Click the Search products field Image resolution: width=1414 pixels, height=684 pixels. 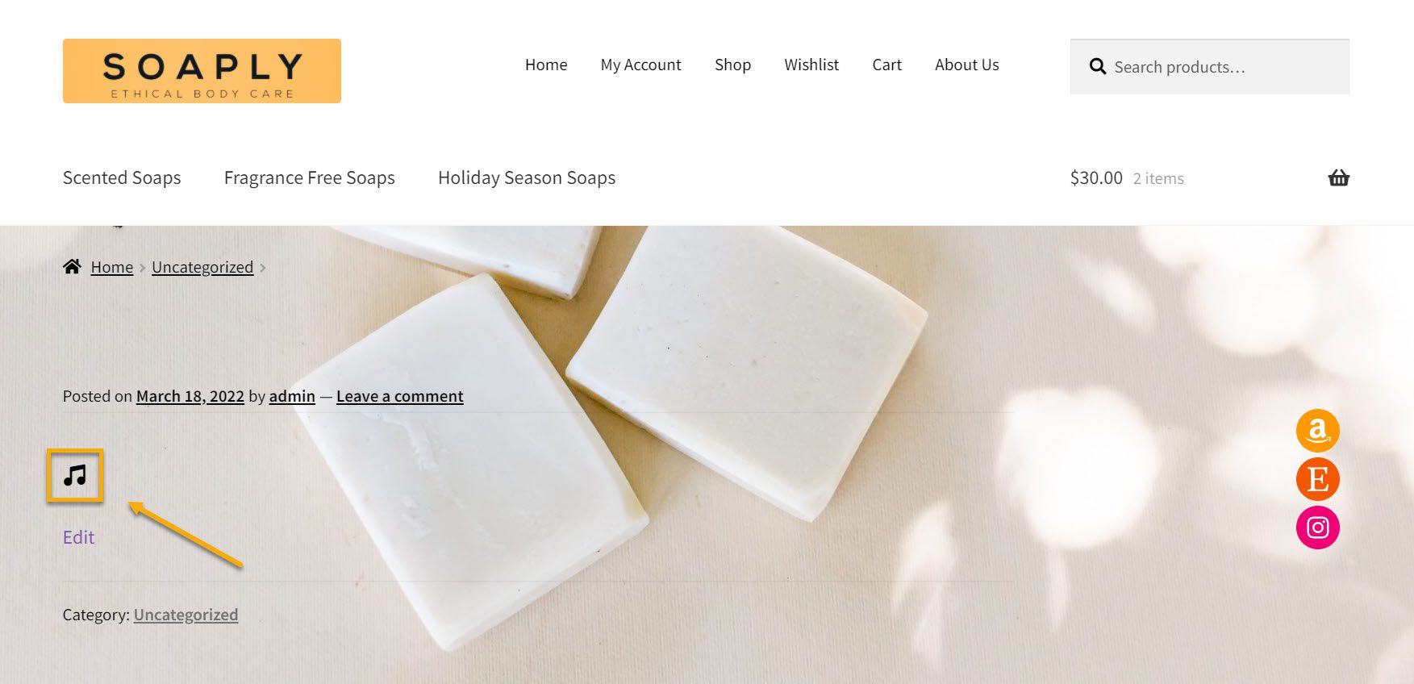coord(1209,67)
